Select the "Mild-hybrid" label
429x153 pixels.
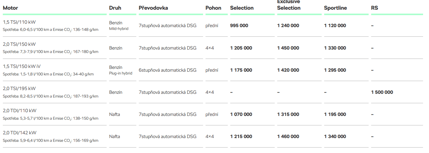pos(119,29)
